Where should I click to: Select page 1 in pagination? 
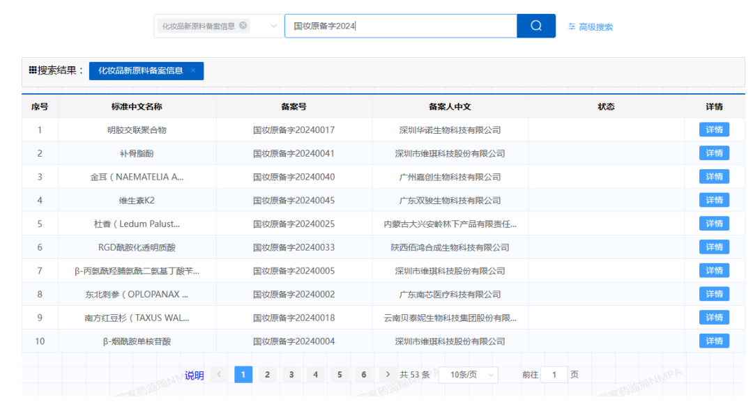[243, 375]
